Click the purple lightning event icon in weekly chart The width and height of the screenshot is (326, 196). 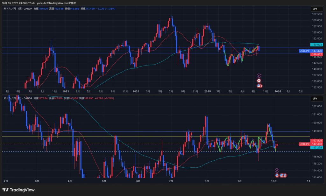tap(259, 76)
